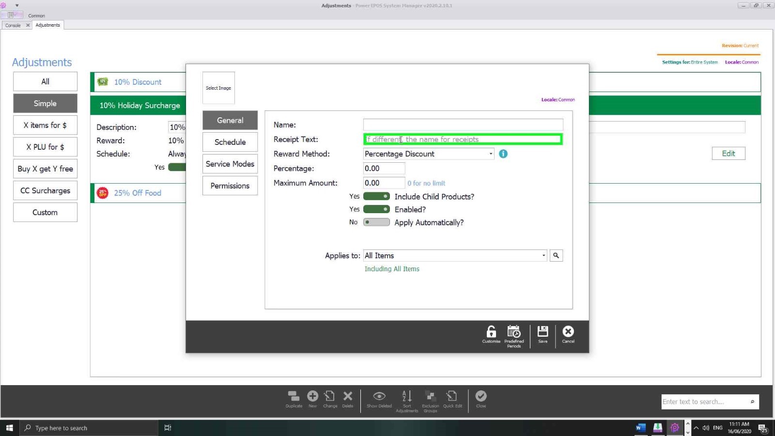This screenshot has height=436, width=775.
Task: Open the Word icon in taskbar
Action: [640, 428]
